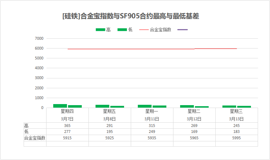Viewport: 270px width, 160px height.
Task: Select the 3月13日 date label
Action: tap(237, 119)
